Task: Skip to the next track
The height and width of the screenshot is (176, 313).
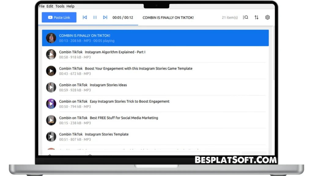Action: tap(105, 17)
